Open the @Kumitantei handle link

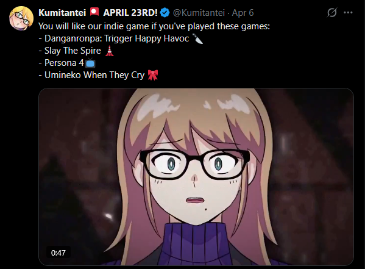pyautogui.click(x=199, y=13)
